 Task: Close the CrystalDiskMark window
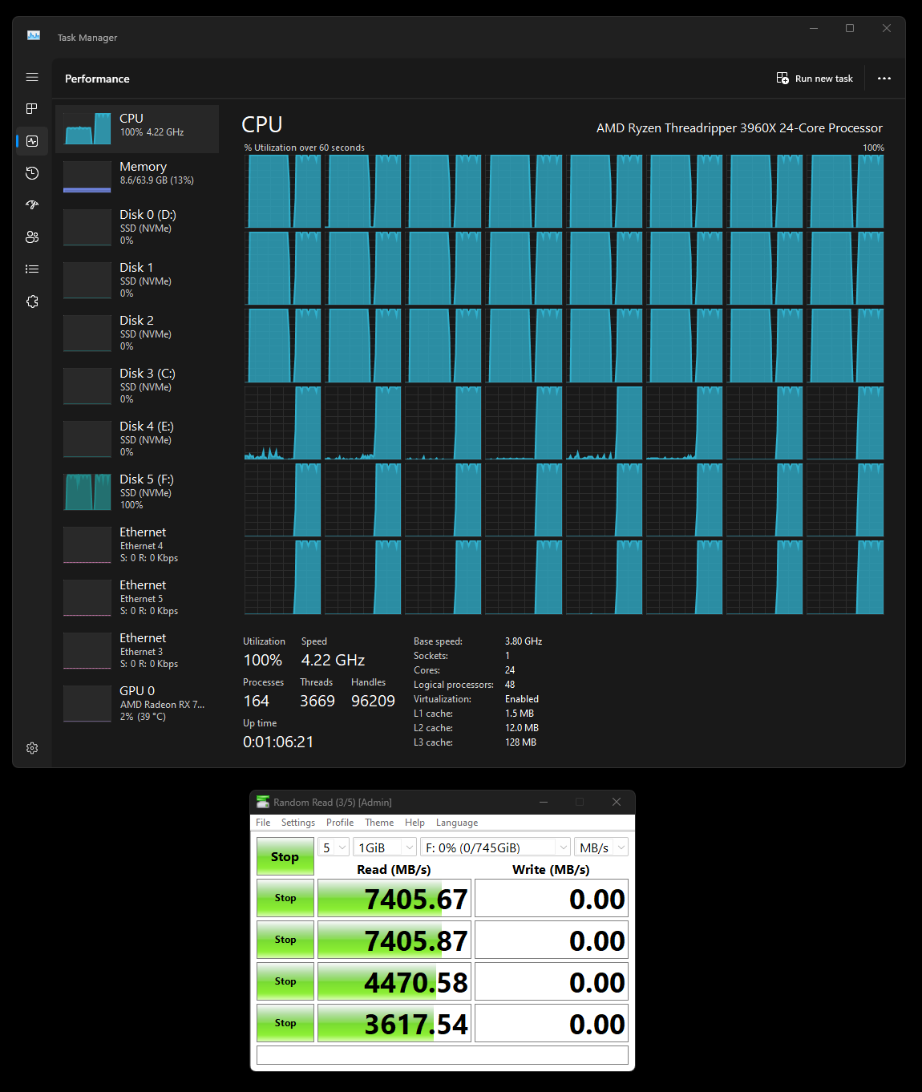click(x=617, y=802)
